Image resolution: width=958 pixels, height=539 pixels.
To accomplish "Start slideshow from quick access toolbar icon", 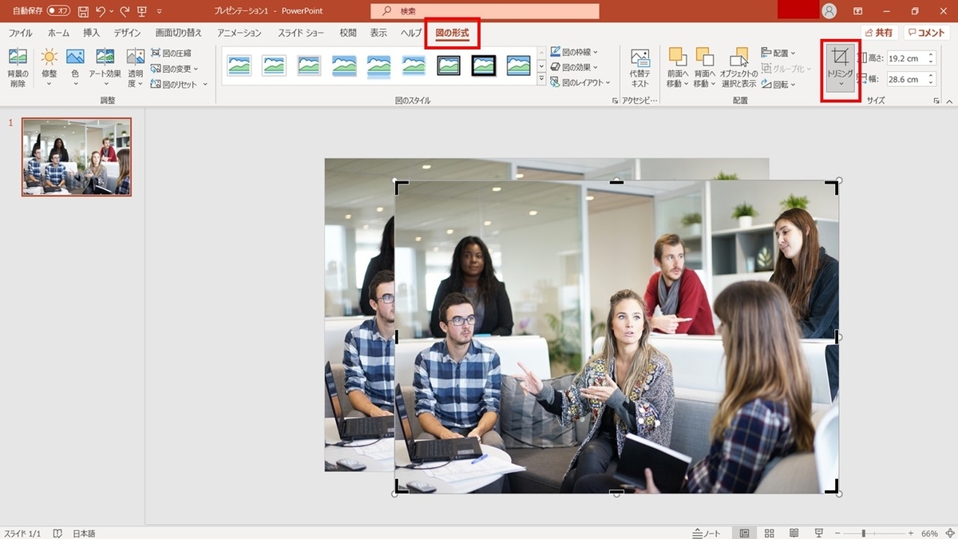I will [x=142, y=11].
